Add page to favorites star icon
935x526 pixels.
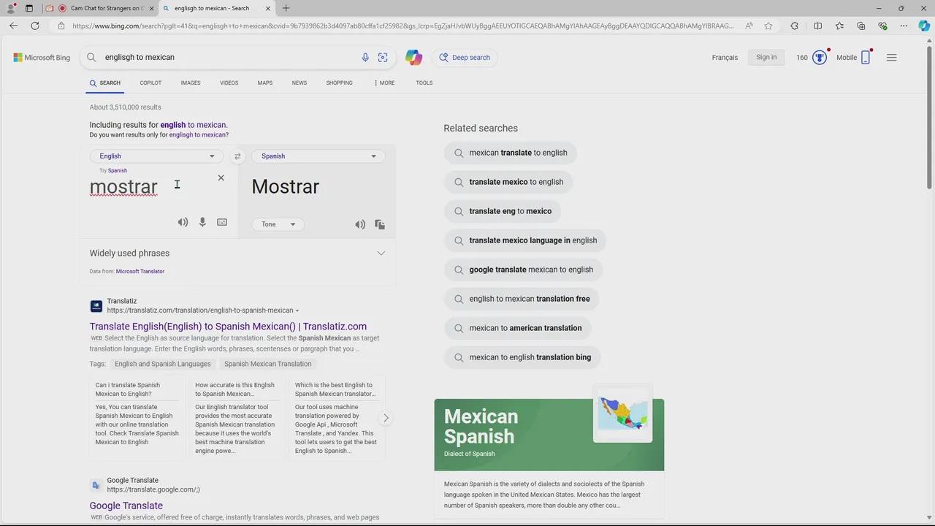(768, 26)
